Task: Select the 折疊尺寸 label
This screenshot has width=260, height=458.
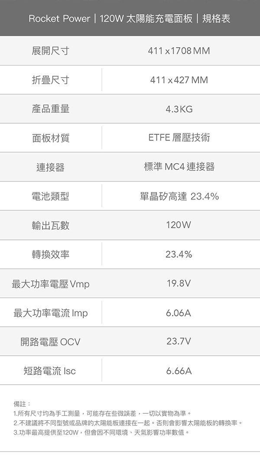Action: pos(50,80)
